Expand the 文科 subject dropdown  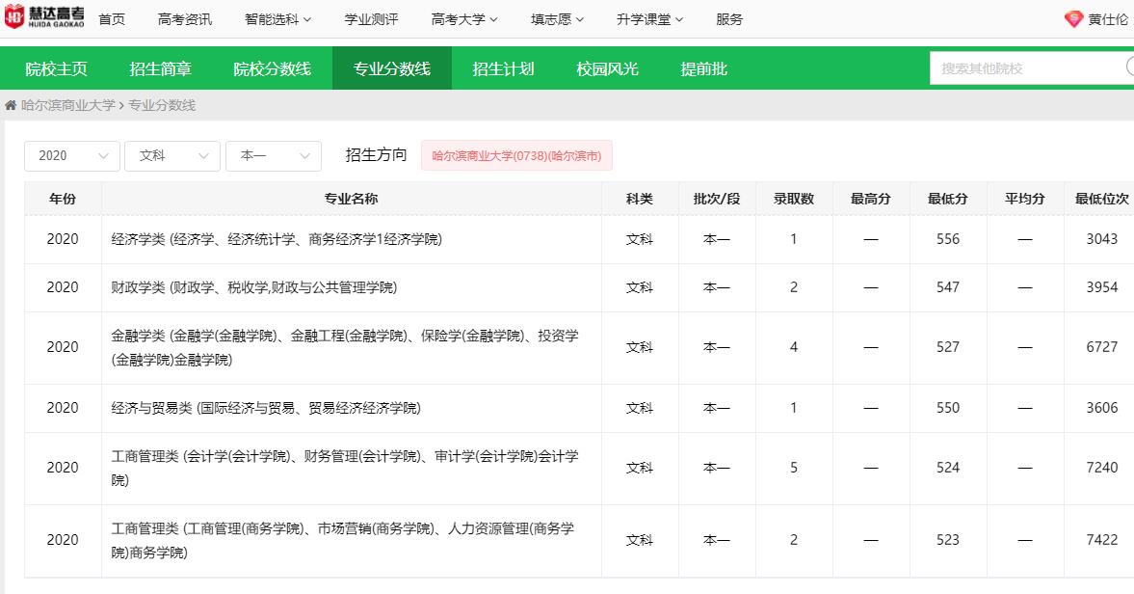172,156
